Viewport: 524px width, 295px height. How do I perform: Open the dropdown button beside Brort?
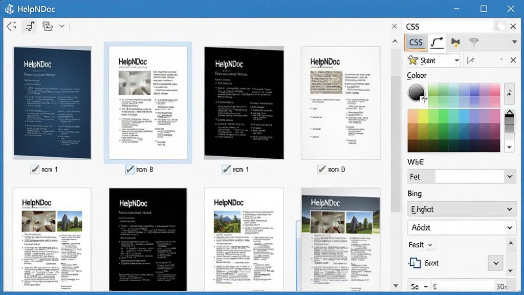click(x=495, y=263)
